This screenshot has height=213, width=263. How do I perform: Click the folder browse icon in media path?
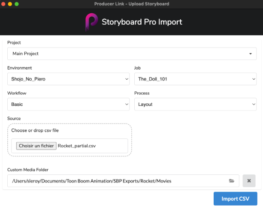click(x=232, y=181)
